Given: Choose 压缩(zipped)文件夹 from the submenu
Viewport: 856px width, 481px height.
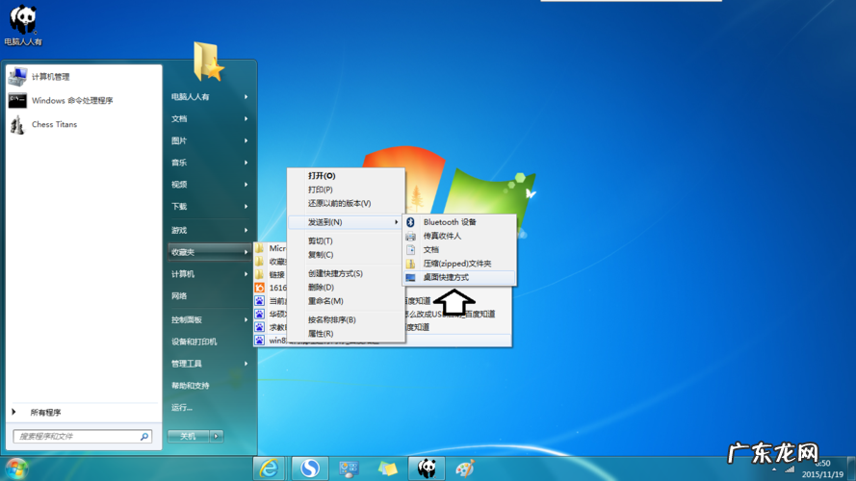Looking at the screenshot, I should pos(456,264).
